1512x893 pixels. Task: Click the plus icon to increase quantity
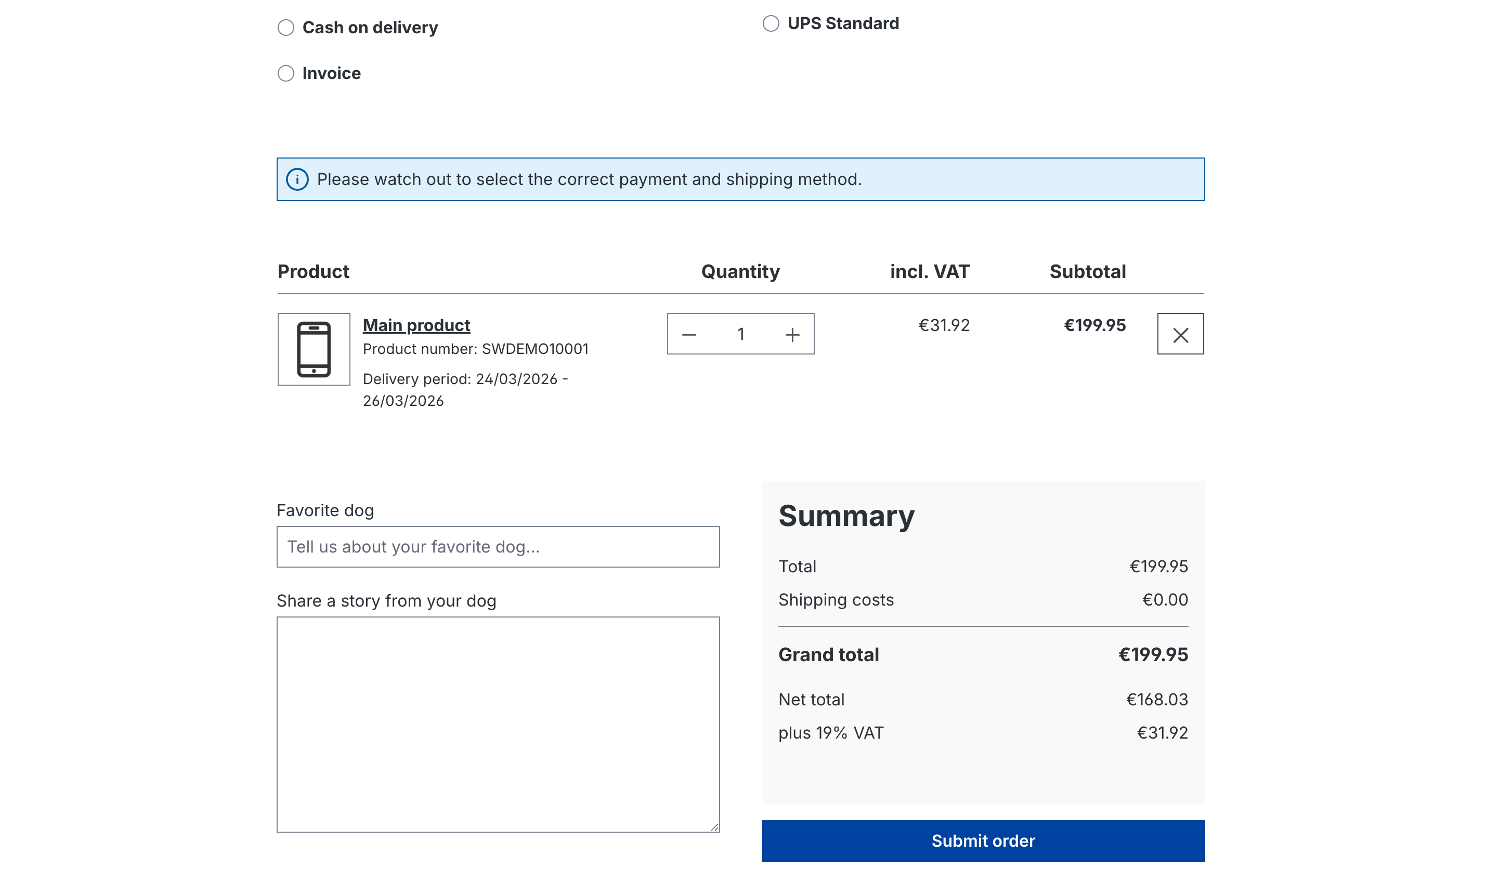(x=791, y=334)
